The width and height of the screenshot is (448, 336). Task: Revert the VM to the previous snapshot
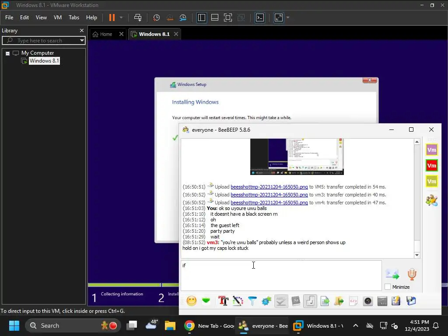coord(170,17)
